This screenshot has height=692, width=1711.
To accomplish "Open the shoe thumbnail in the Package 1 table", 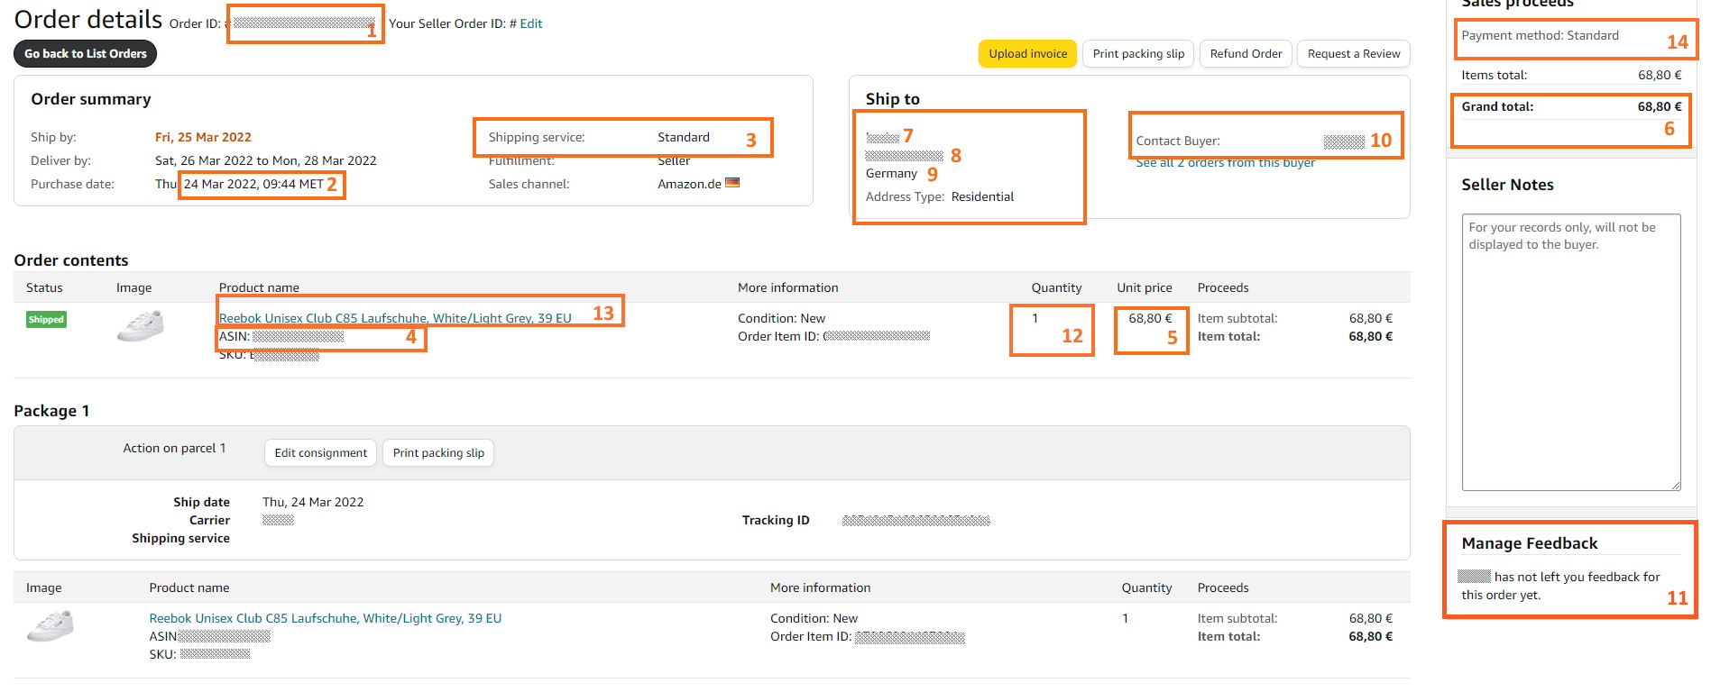I will point(50,625).
